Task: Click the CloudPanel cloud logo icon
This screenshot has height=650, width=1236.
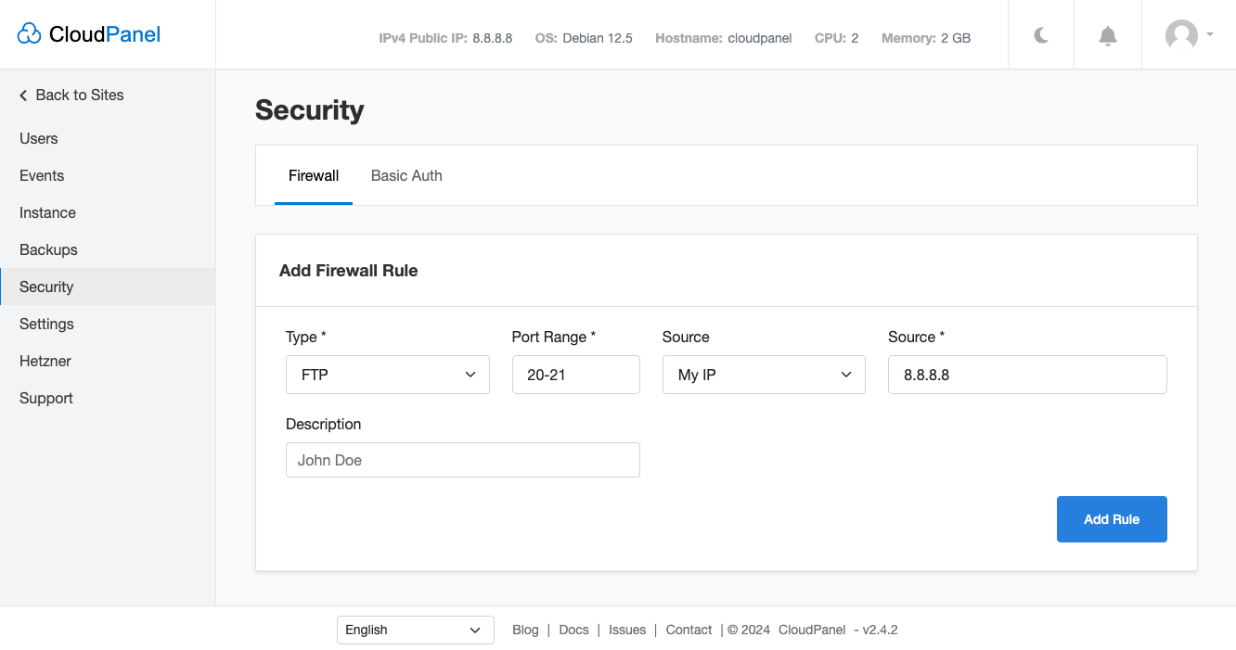Action: point(29,33)
